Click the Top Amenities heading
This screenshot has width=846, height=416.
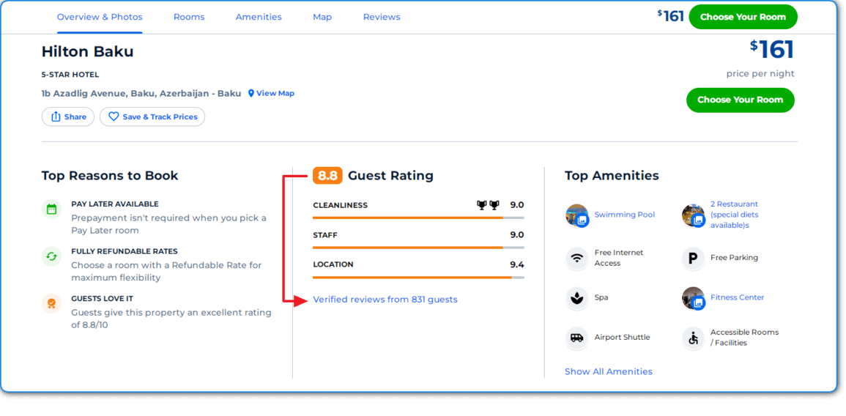[612, 175]
